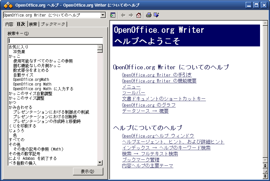Open the help module dropdown arrow

103,15
